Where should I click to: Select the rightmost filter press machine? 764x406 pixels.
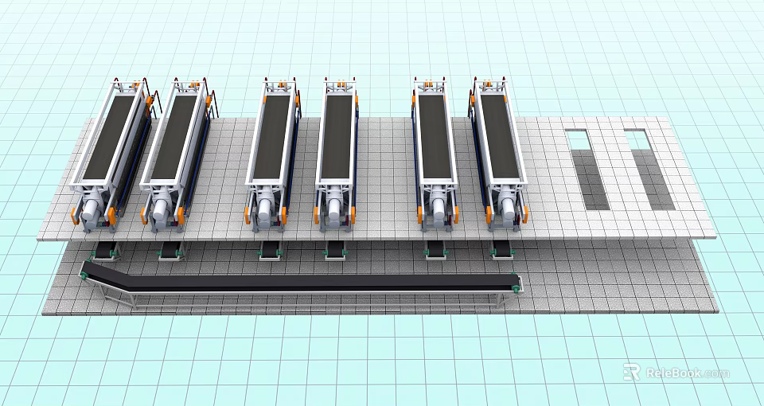pos(498,154)
